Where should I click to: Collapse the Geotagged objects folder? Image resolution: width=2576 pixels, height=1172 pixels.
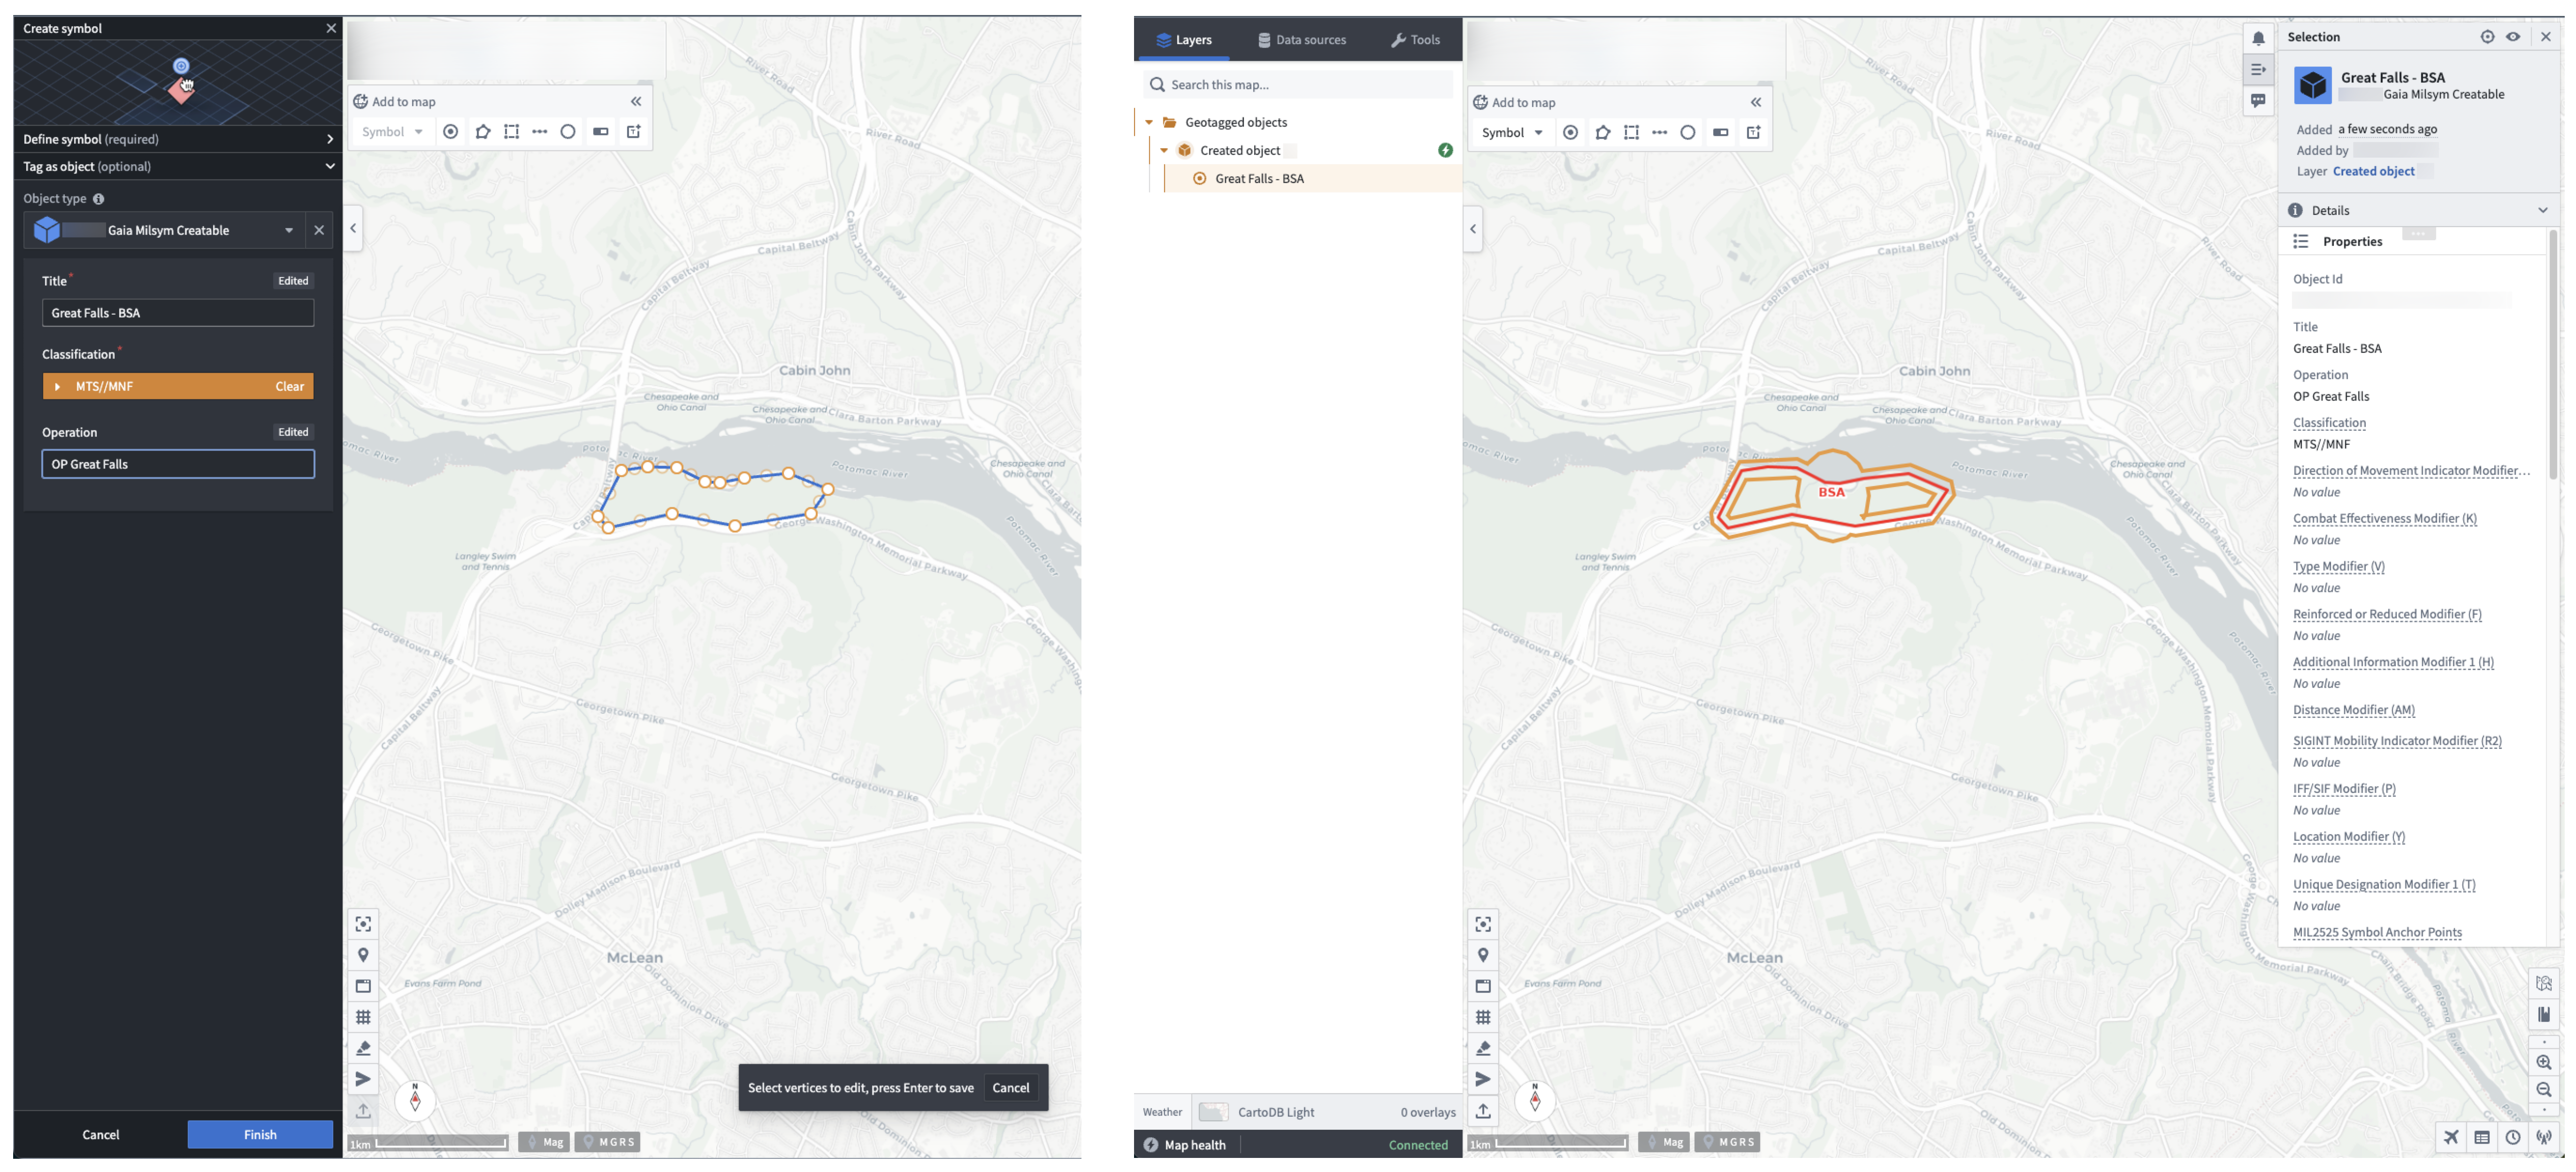pyautogui.click(x=1149, y=122)
